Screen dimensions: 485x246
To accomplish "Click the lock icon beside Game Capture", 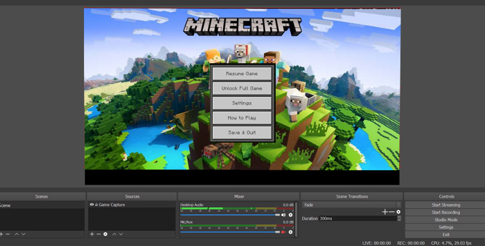I will tap(96, 205).
